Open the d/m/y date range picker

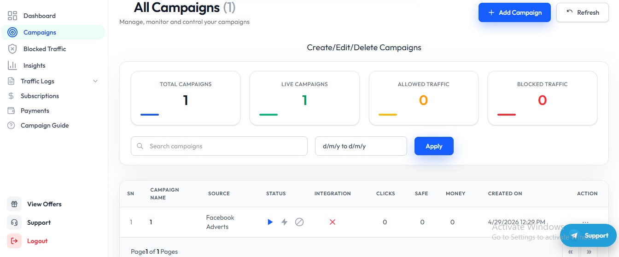coord(361,146)
